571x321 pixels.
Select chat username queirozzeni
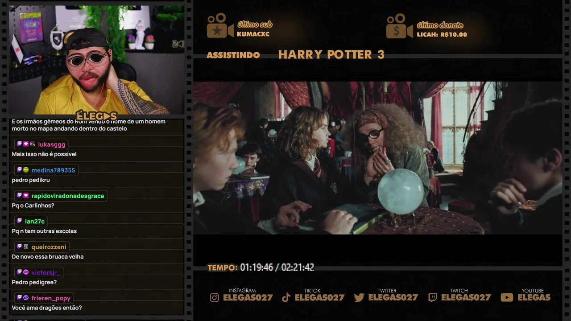click(x=49, y=247)
